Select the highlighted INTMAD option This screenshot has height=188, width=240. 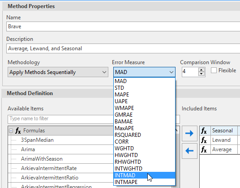[x=144, y=175]
